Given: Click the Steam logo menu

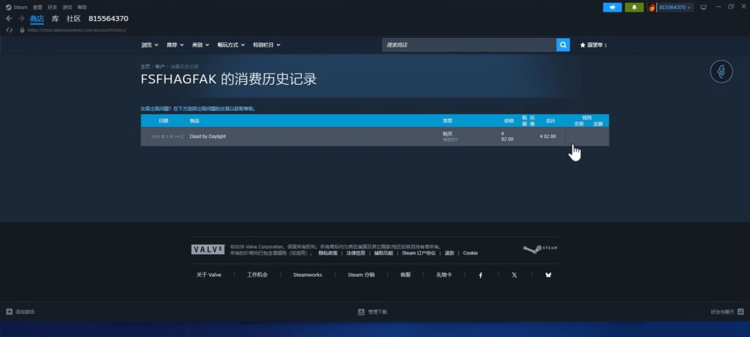Looking at the screenshot, I should (17, 7).
